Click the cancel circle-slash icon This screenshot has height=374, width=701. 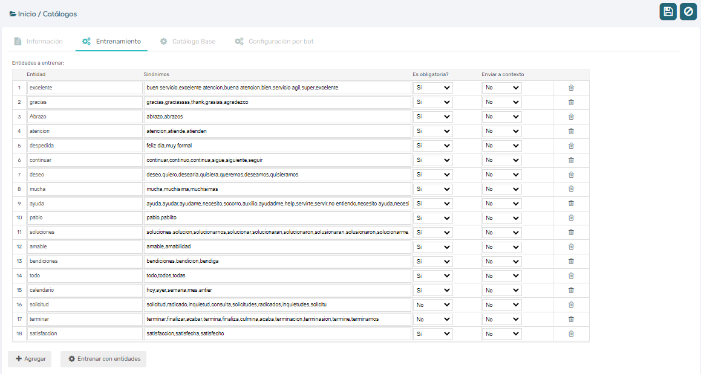[x=688, y=11]
